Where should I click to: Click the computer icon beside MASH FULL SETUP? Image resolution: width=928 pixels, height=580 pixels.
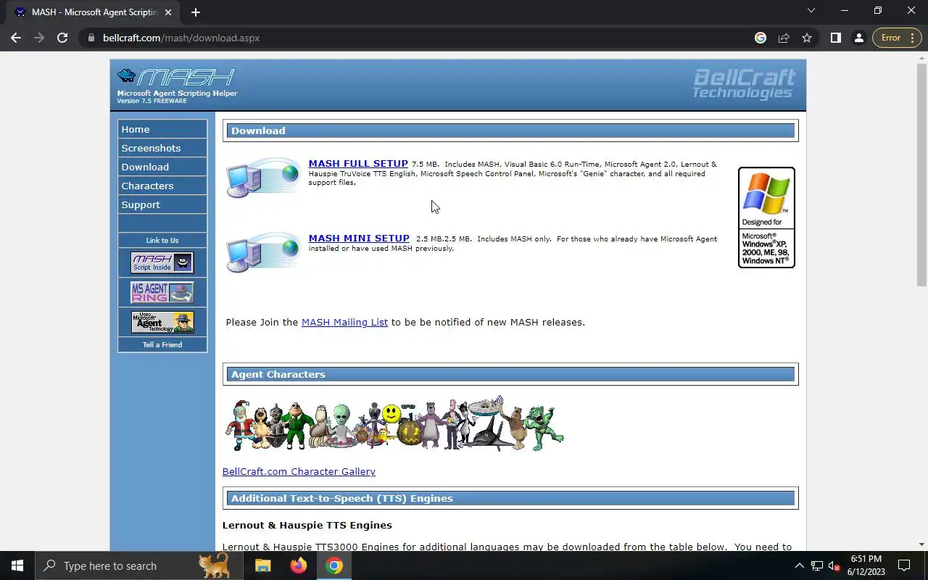[263, 178]
